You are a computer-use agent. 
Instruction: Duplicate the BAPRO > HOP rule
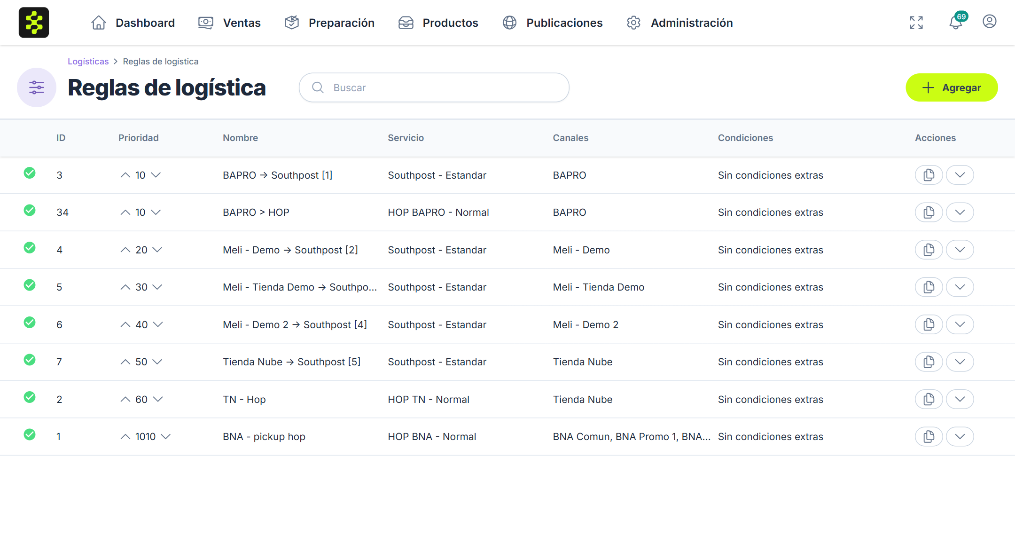[929, 212]
